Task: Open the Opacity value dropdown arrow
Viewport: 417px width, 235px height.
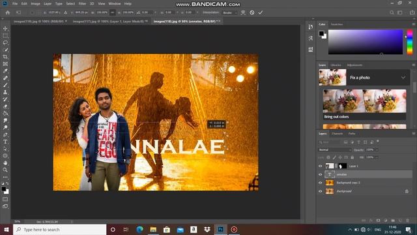Action: pyautogui.click(x=377, y=149)
